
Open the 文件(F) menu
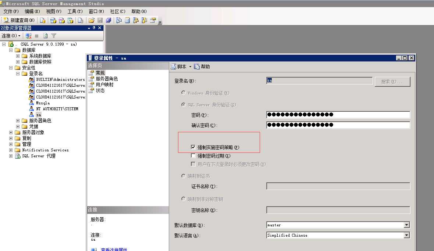click(x=11, y=11)
